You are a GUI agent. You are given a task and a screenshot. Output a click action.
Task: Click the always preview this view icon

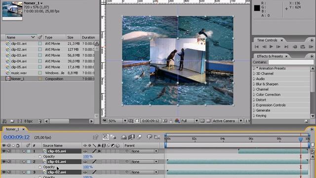click(x=104, y=121)
